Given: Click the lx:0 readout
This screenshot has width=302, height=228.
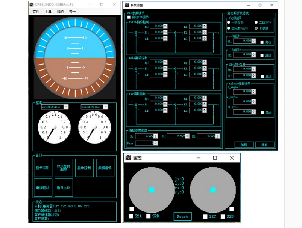Looking at the screenshot, I should click(x=179, y=179).
